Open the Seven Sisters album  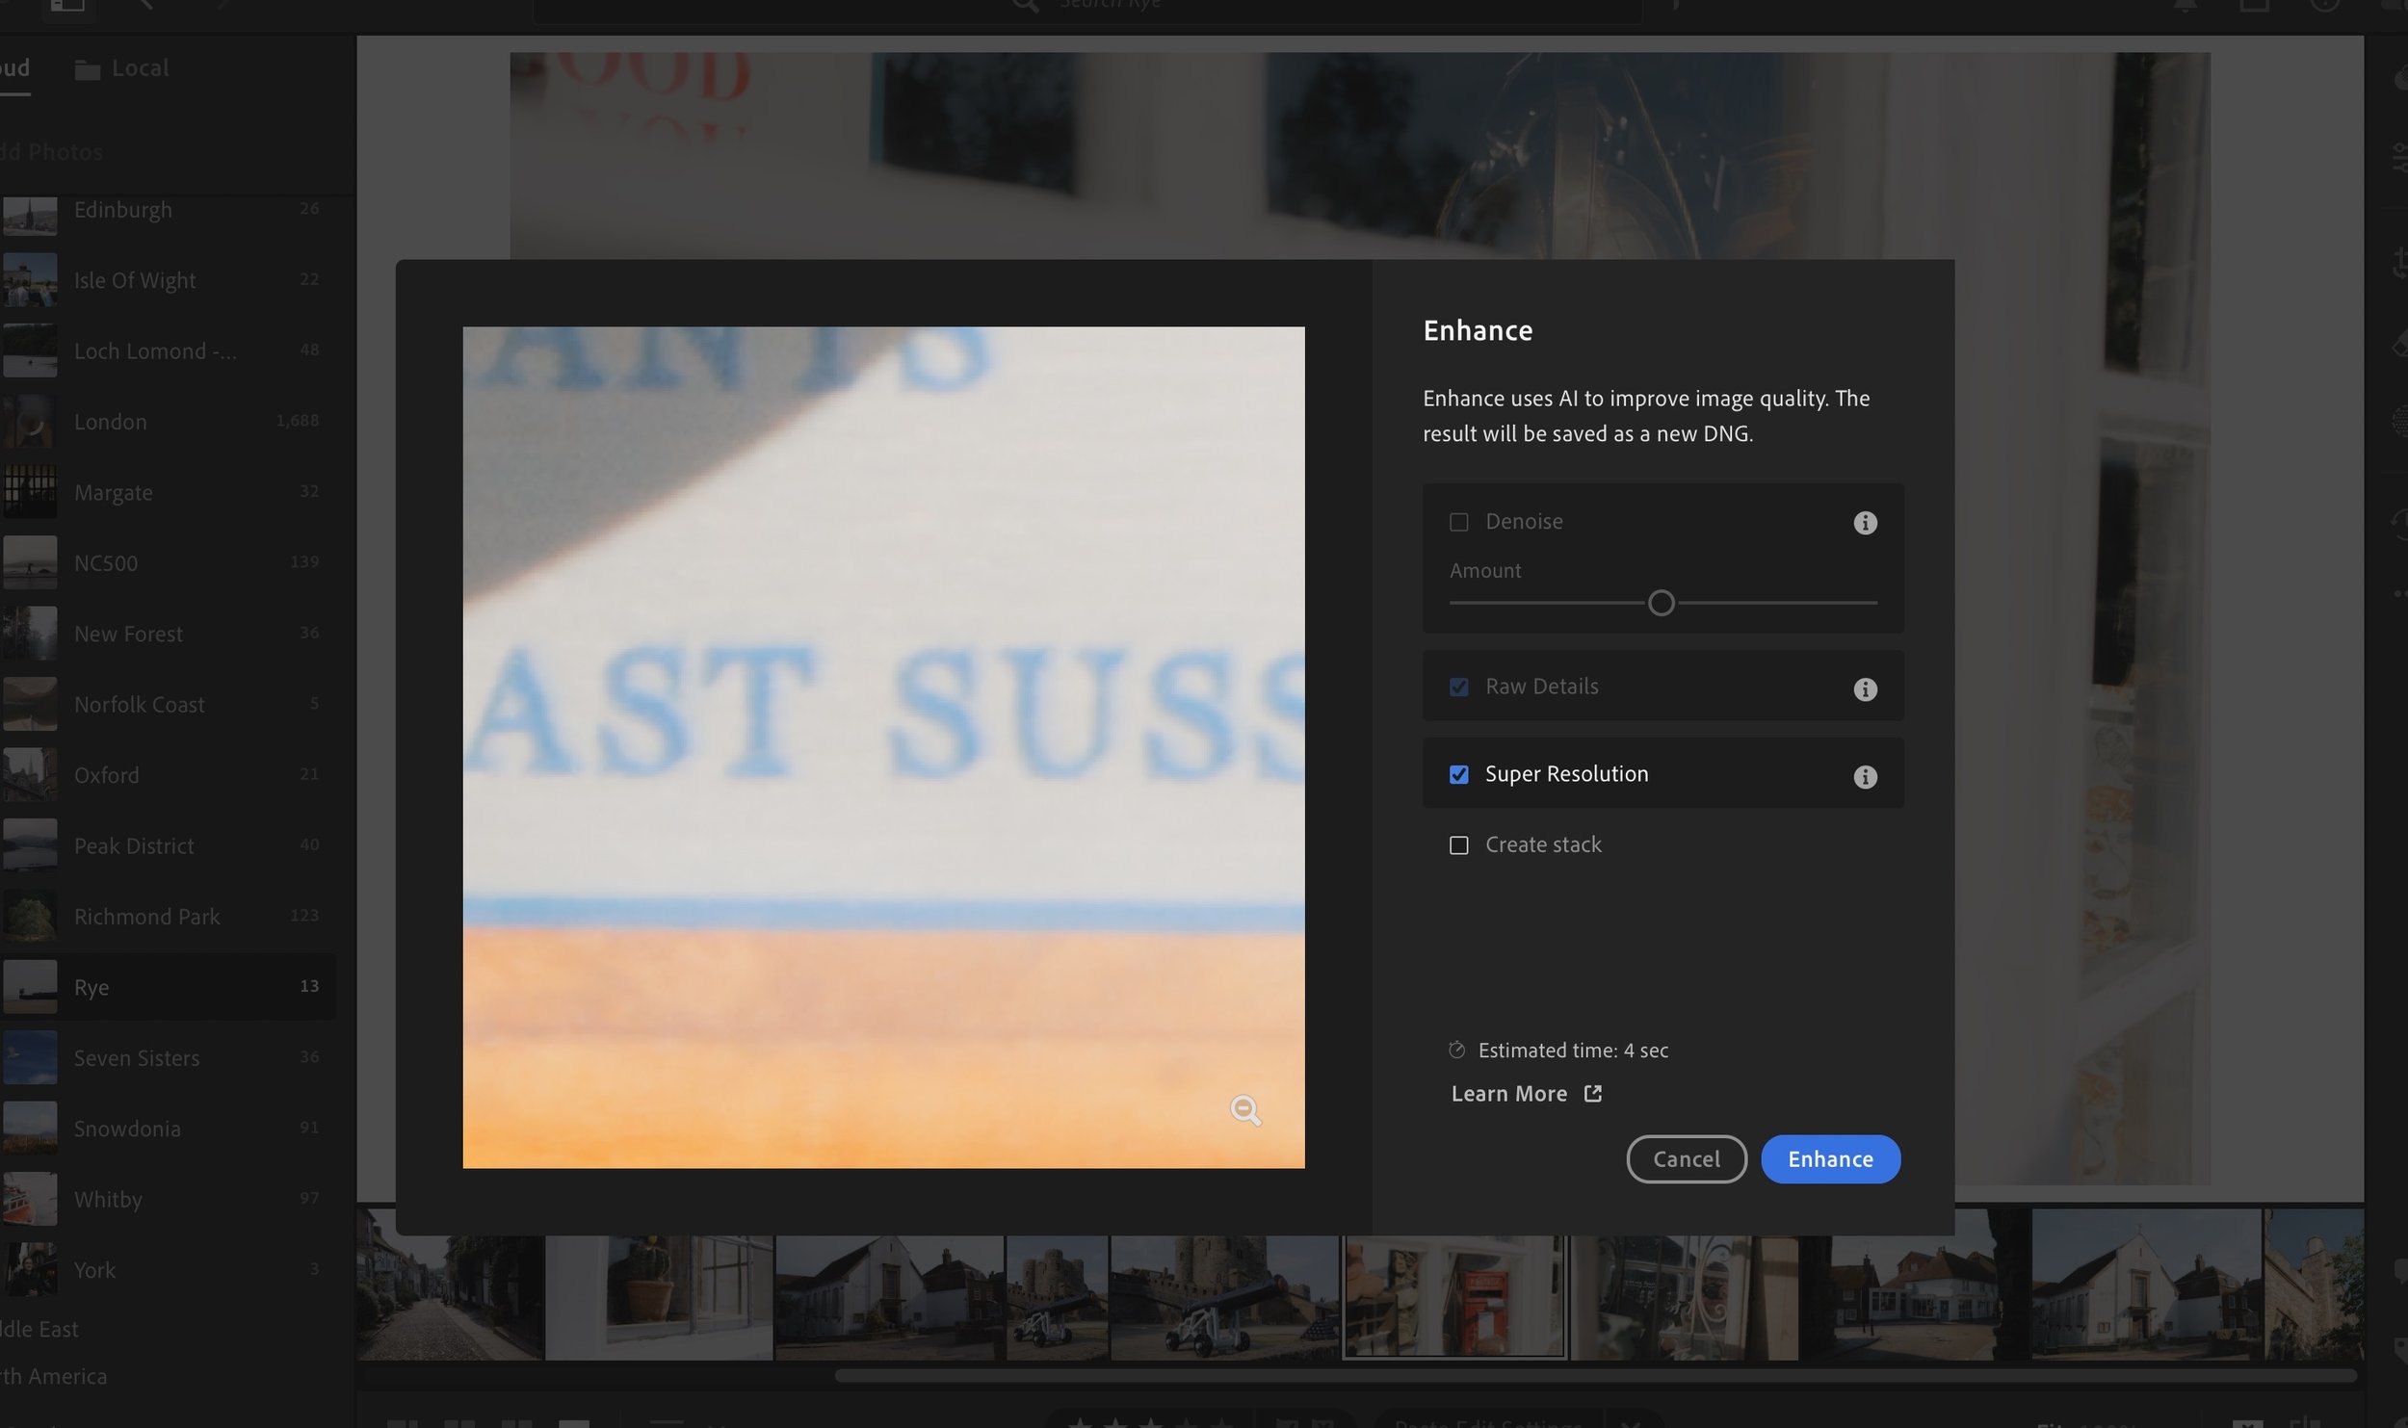pos(169,1058)
